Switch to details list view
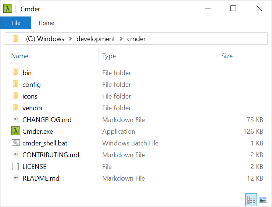This screenshot has height=207, width=272. (251, 200)
